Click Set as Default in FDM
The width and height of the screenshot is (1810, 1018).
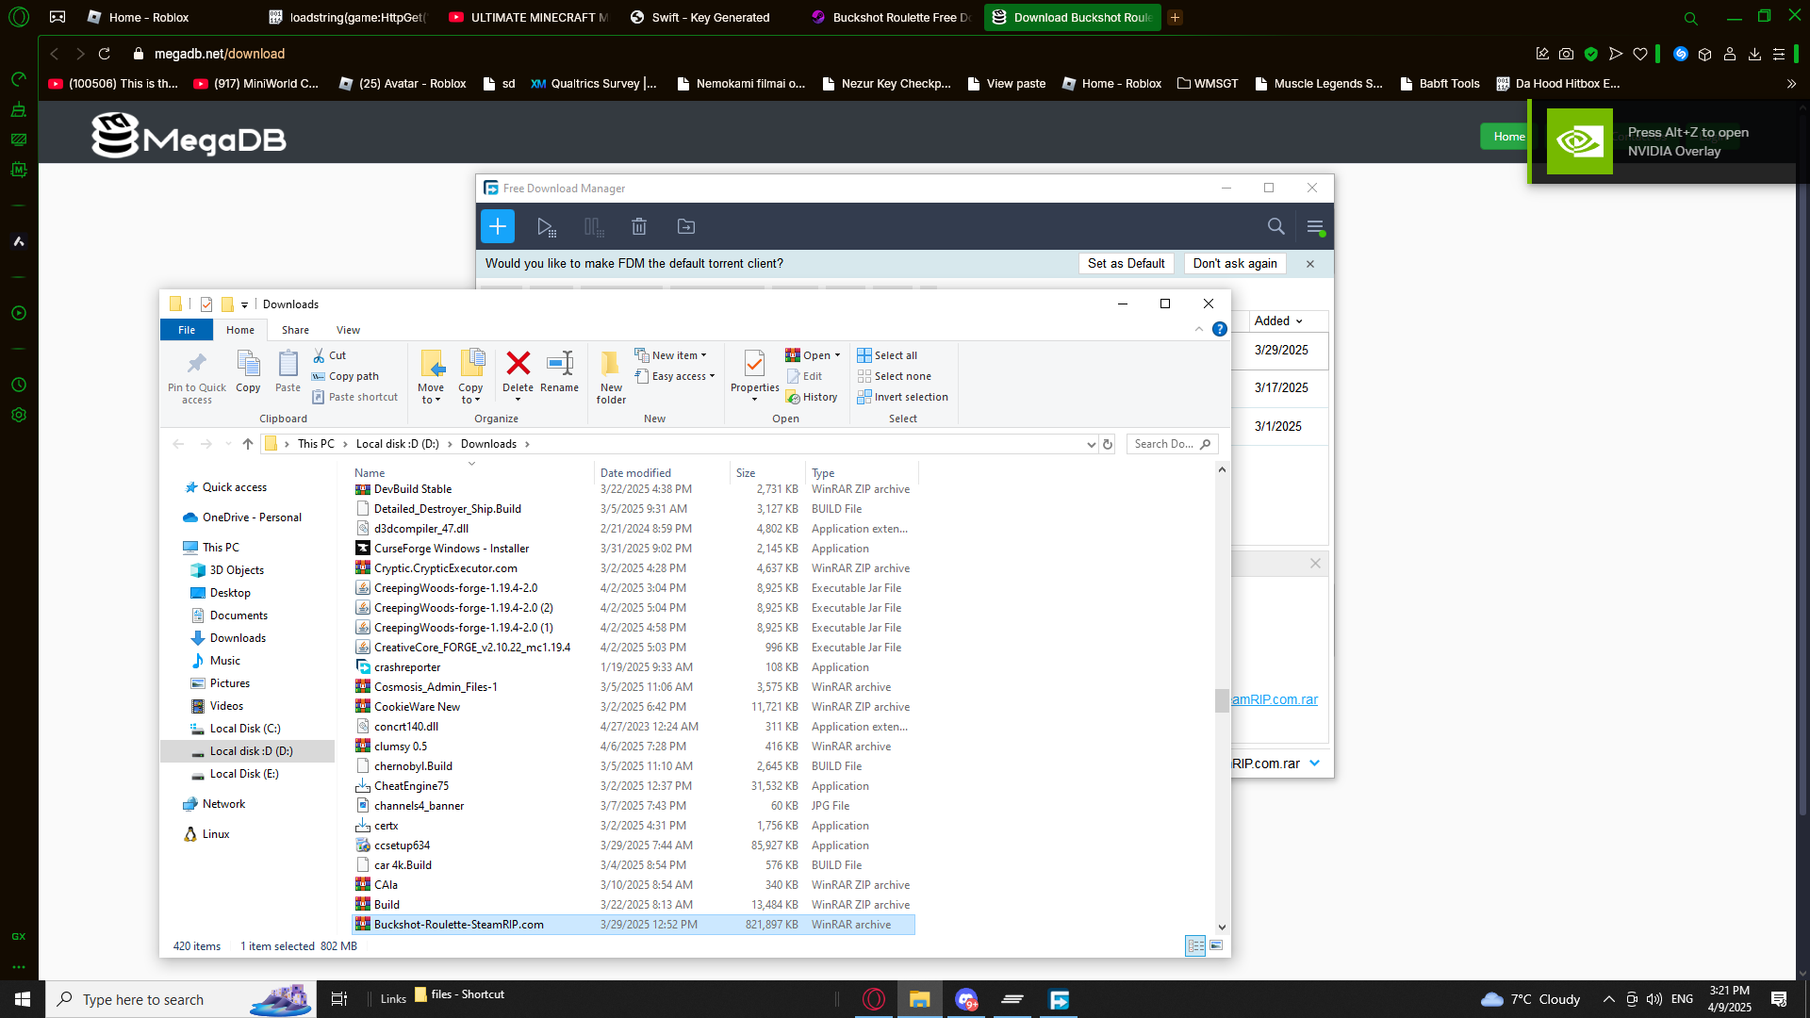pos(1126,264)
